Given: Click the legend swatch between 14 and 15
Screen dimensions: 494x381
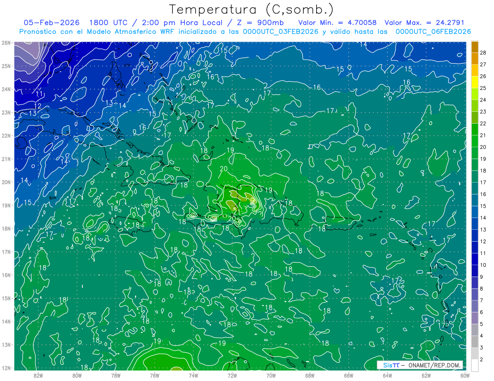Looking at the screenshot, I should (475, 212).
